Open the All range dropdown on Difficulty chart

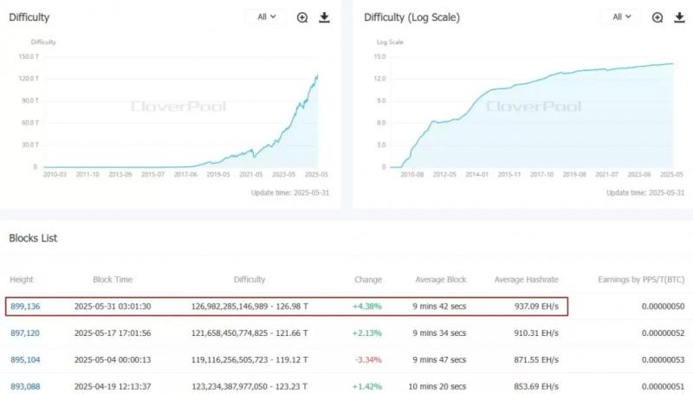[267, 16]
